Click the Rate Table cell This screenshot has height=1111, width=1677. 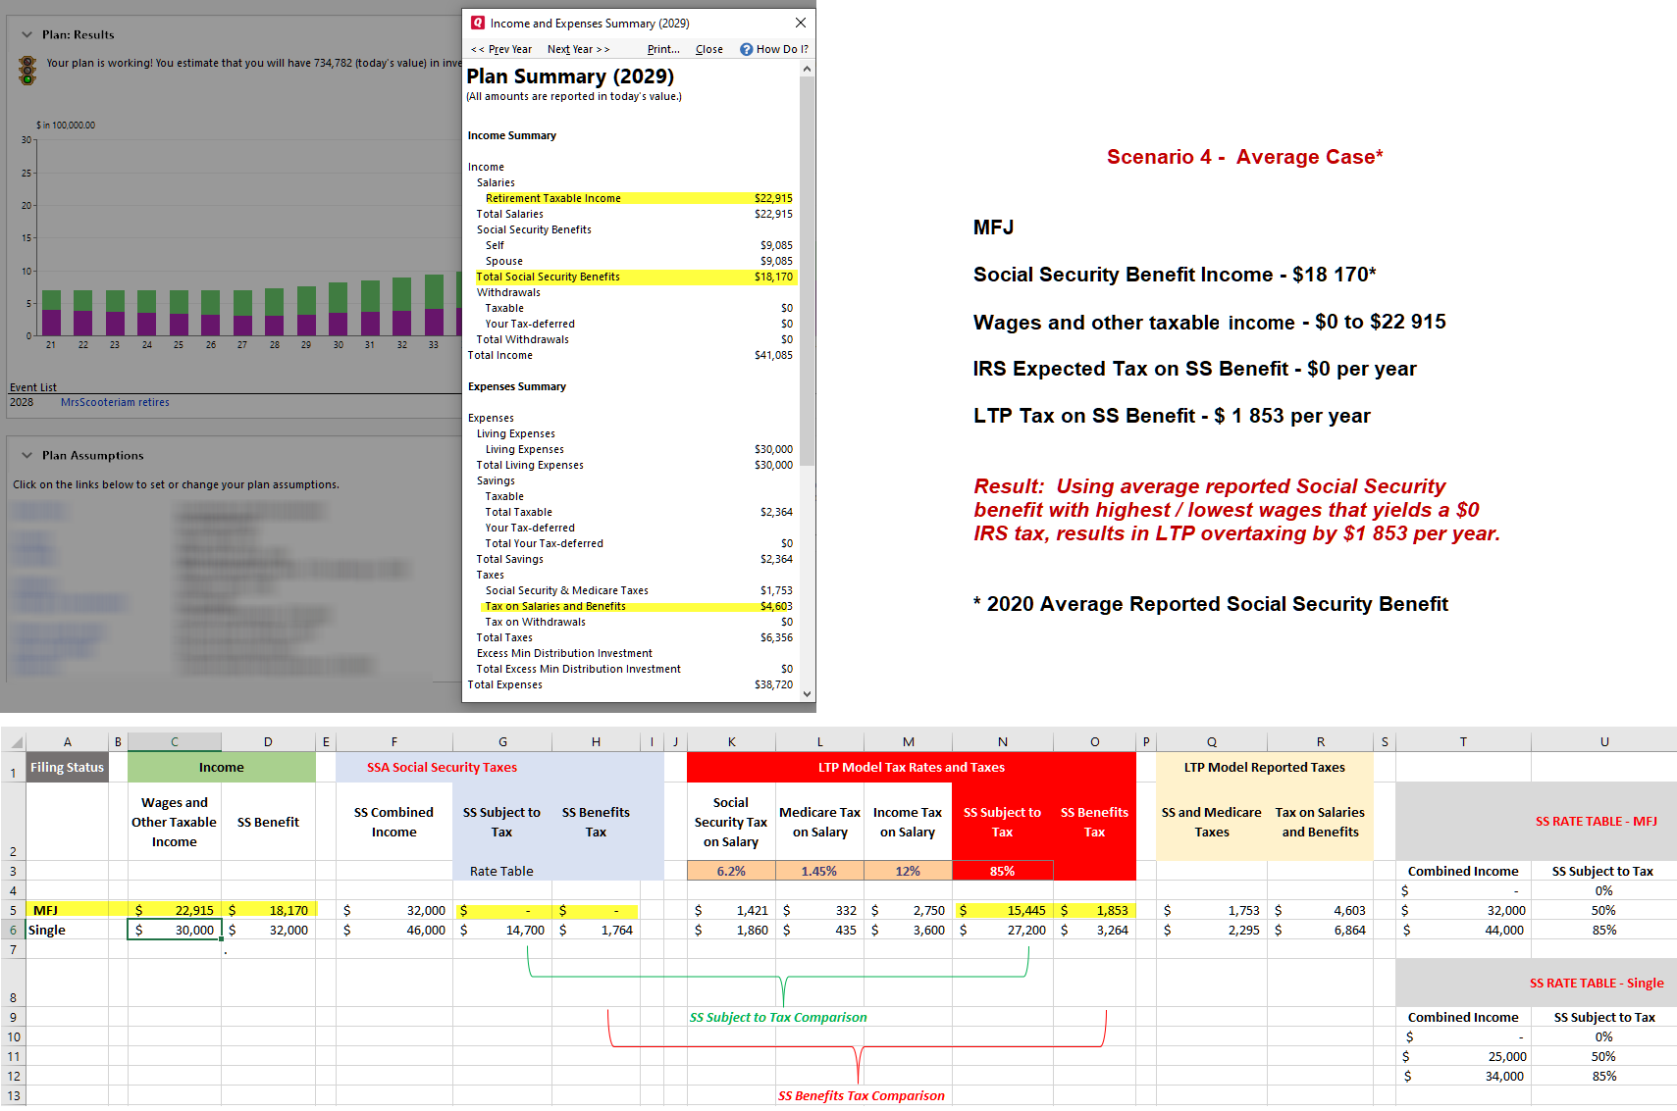[x=501, y=871]
